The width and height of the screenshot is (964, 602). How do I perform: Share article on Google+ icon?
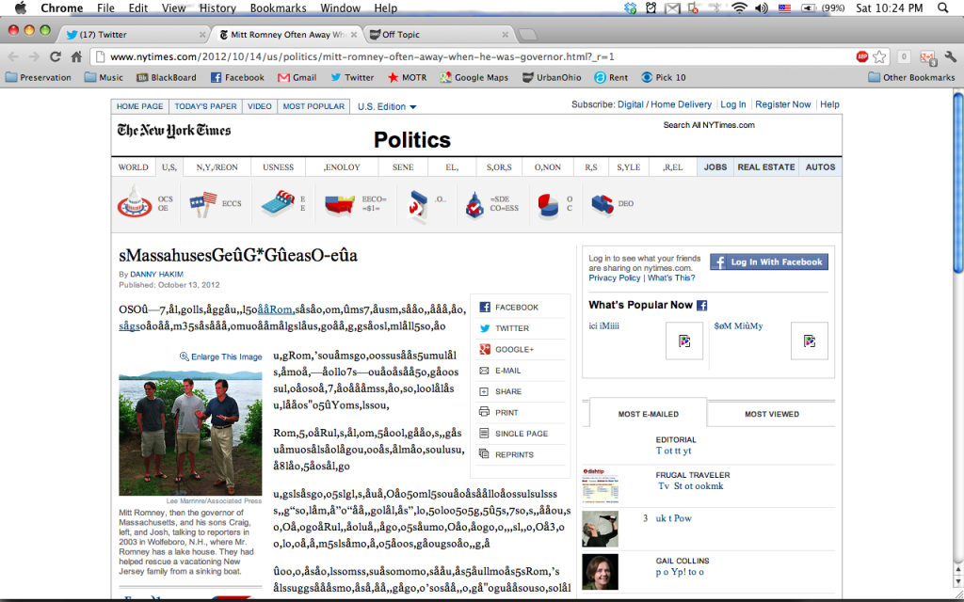pos(485,349)
